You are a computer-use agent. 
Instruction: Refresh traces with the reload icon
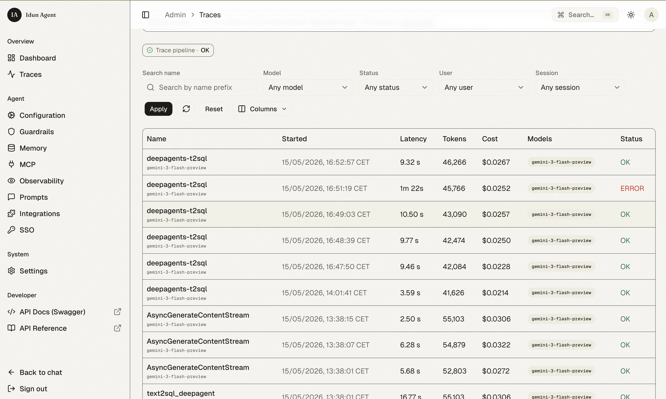(186, 109)
